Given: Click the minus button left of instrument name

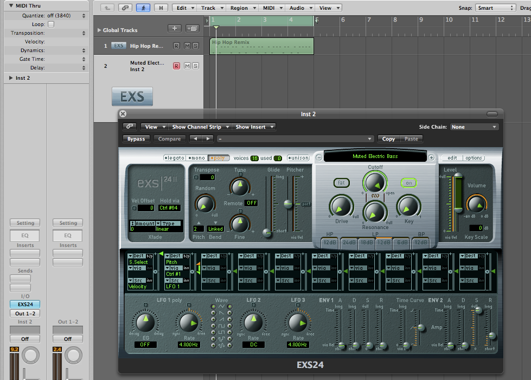Looking at the screenshot, I should [319, 157].
